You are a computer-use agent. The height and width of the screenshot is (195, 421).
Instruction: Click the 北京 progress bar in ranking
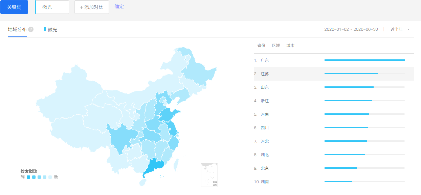tap(340, 168)
